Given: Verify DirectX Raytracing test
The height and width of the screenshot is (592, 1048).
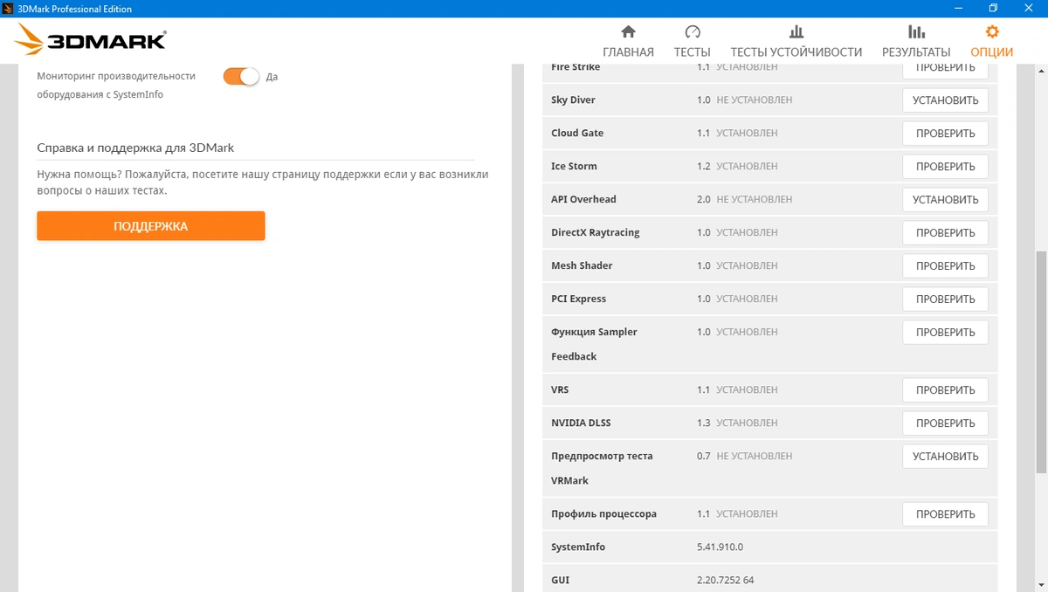Looking at the screenshot, I should click(x=945, y=233).
